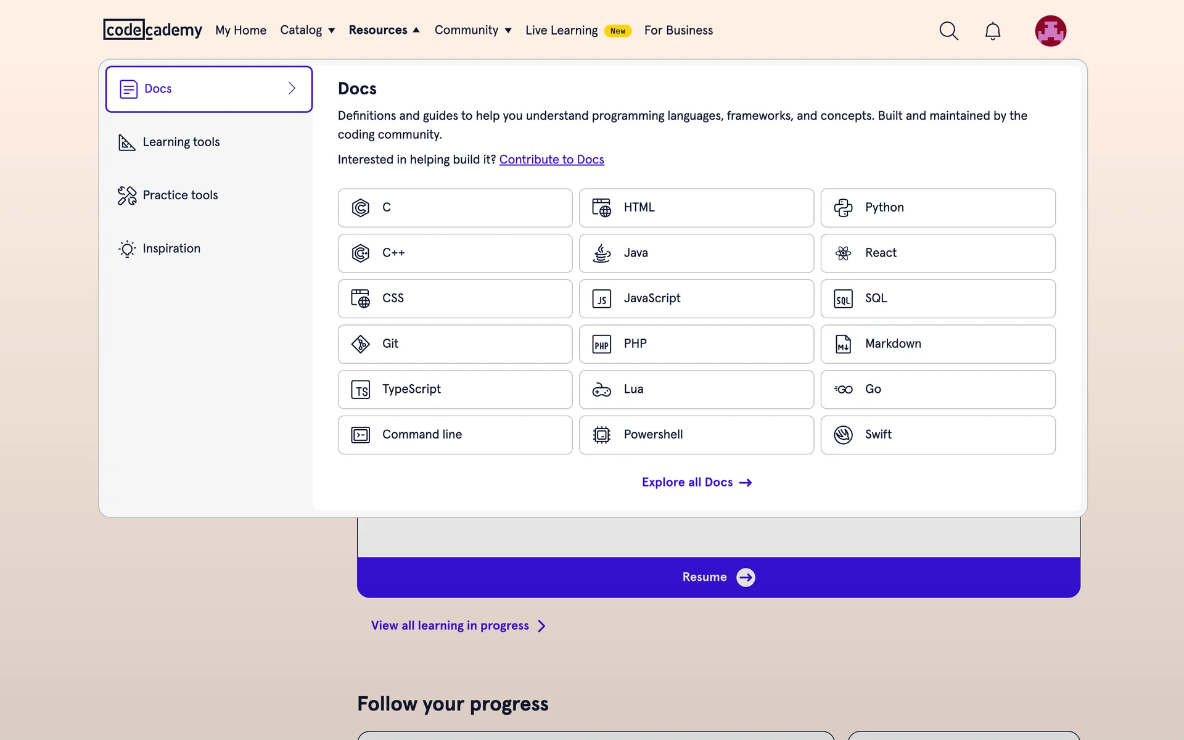
Task: Click the Python docs icon
Action: tap(843, 208)
